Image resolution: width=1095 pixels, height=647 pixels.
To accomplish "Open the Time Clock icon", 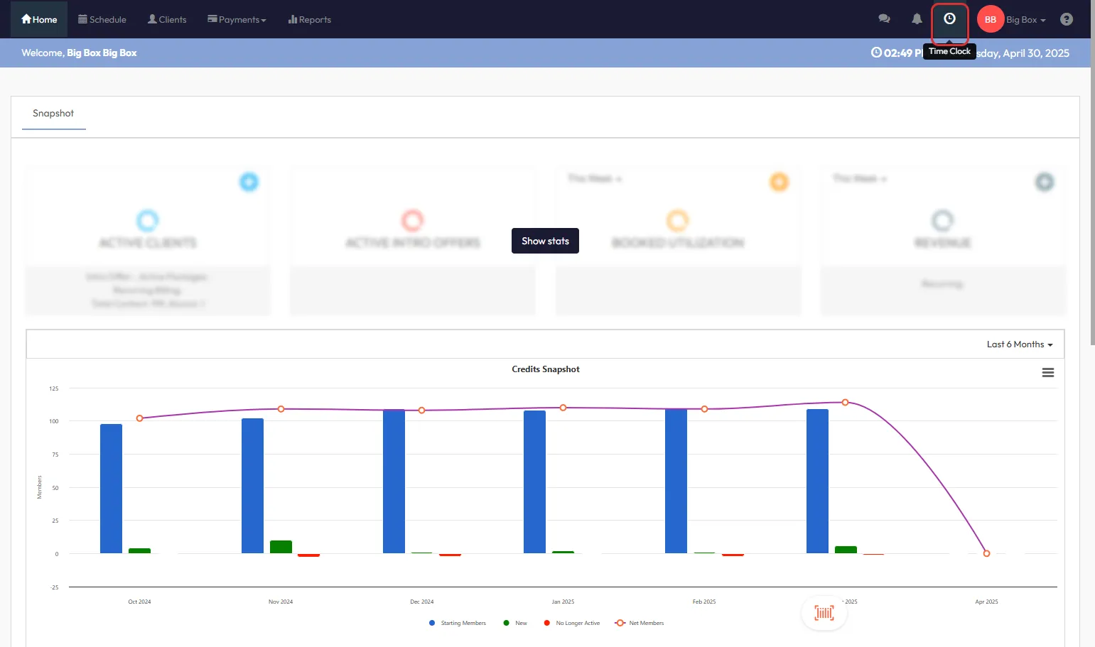I will [x=949, y=19].
